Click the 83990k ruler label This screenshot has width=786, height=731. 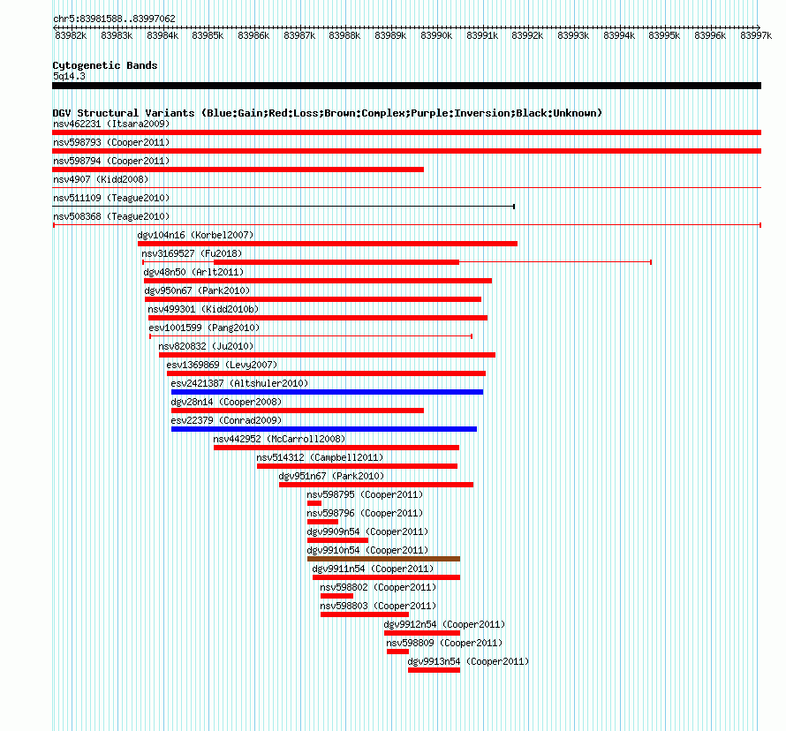(x=436, y=35)
